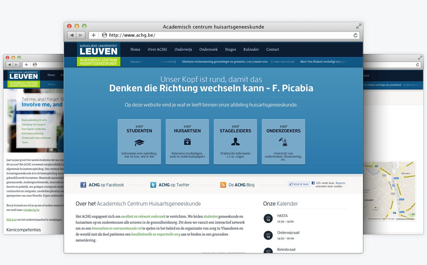427x265 pixels.
Task: Go back in the front ACHG browser window
Action: 72,35
